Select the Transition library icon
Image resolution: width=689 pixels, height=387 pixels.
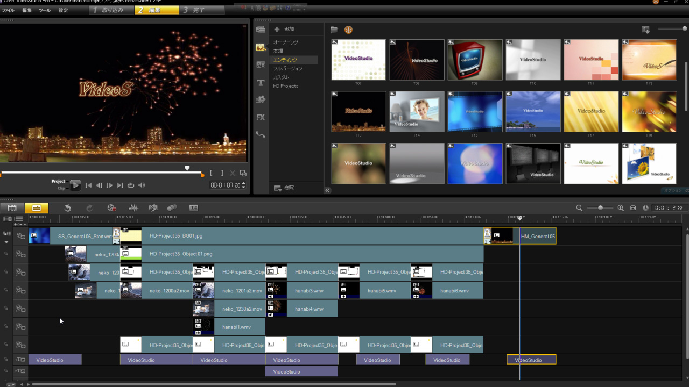pos(261,65)
